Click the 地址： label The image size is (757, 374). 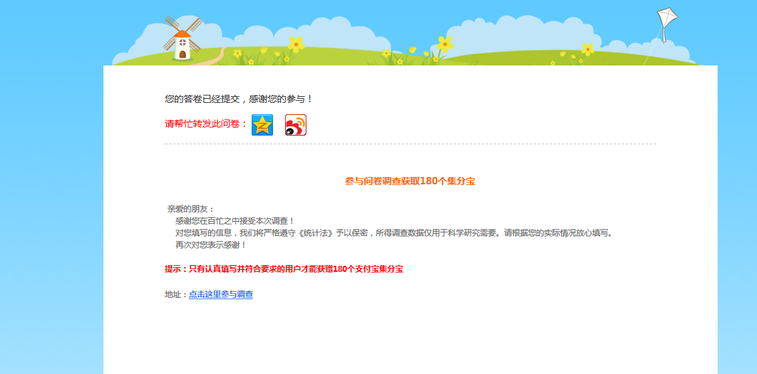(x=176, y=295)
